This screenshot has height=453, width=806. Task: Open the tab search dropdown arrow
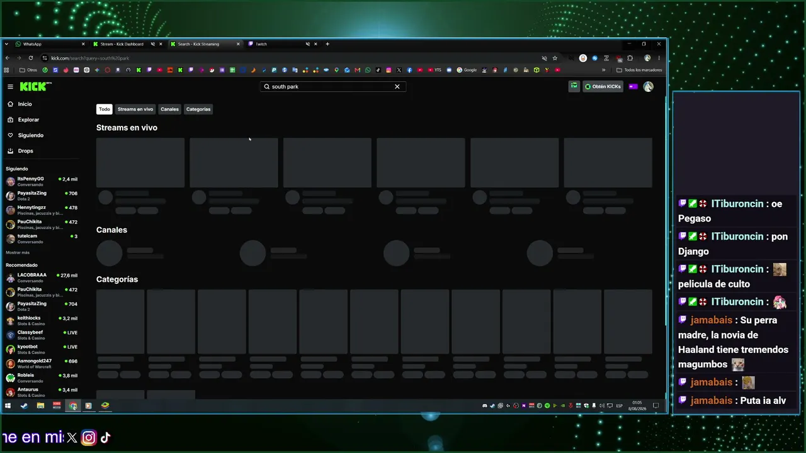tap(6, 44)
